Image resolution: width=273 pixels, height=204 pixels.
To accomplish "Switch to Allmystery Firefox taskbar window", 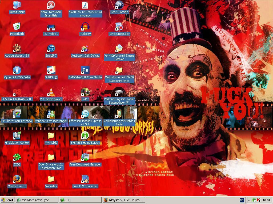I will (124, 200).
